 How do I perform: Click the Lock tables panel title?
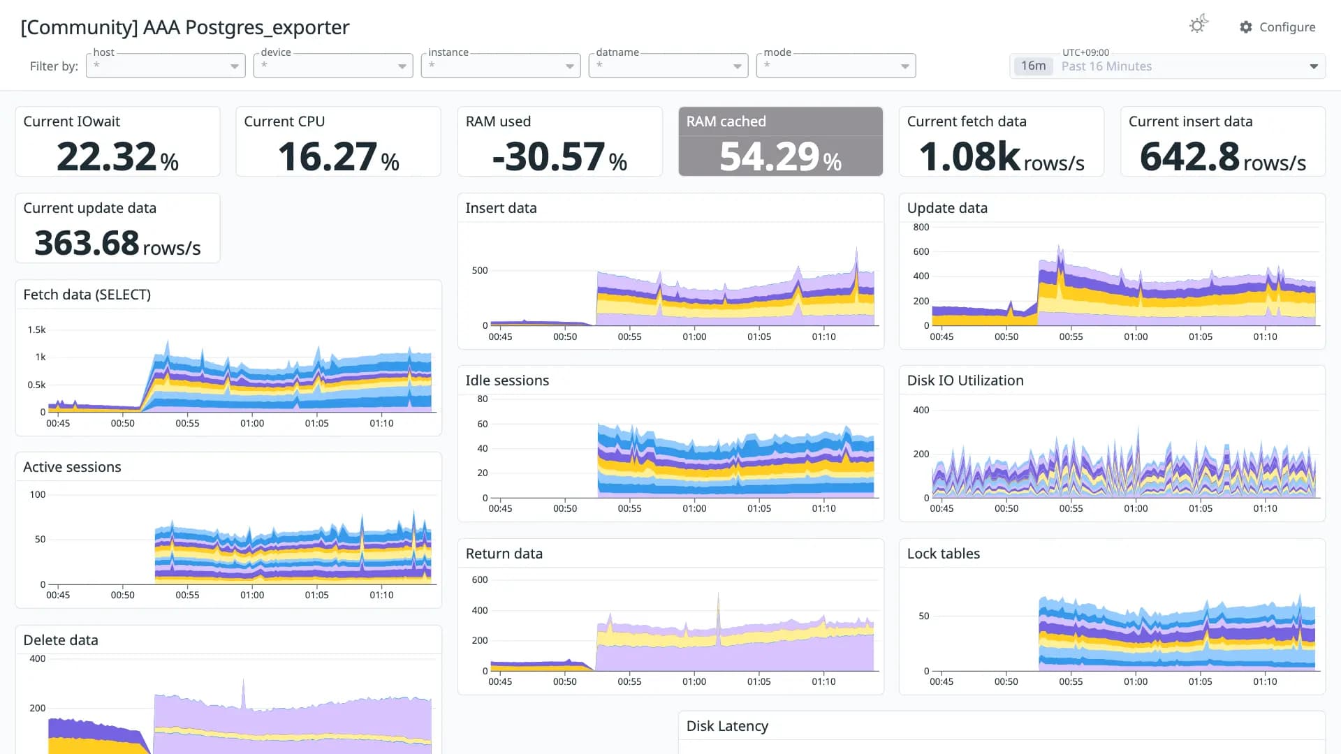(x=943, y=554)
